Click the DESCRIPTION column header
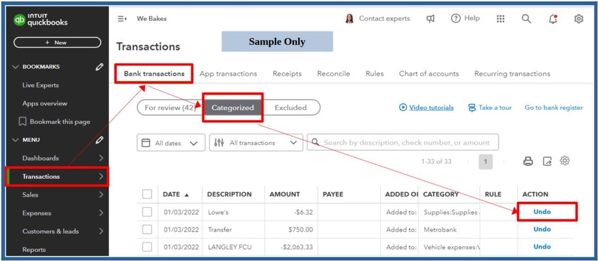 pyautogui.click(x=229, y=194)
